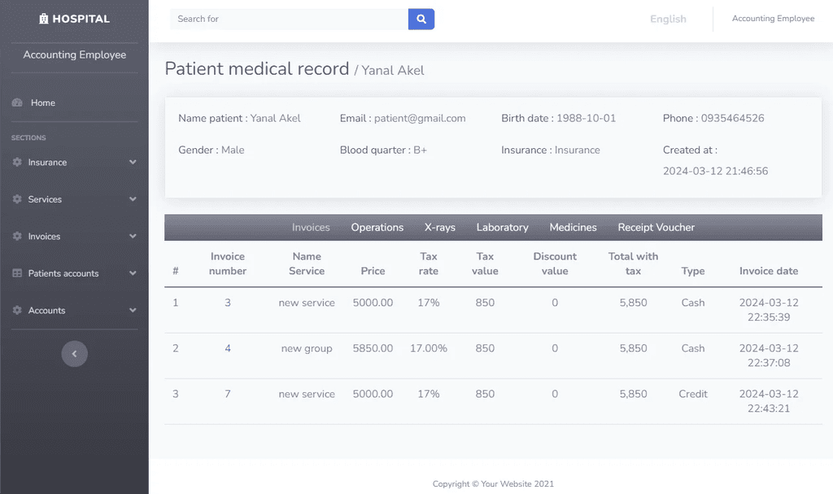Open the Receipt Voucher tab
This screenshot has width=833, height=494.
coord(656,228)
